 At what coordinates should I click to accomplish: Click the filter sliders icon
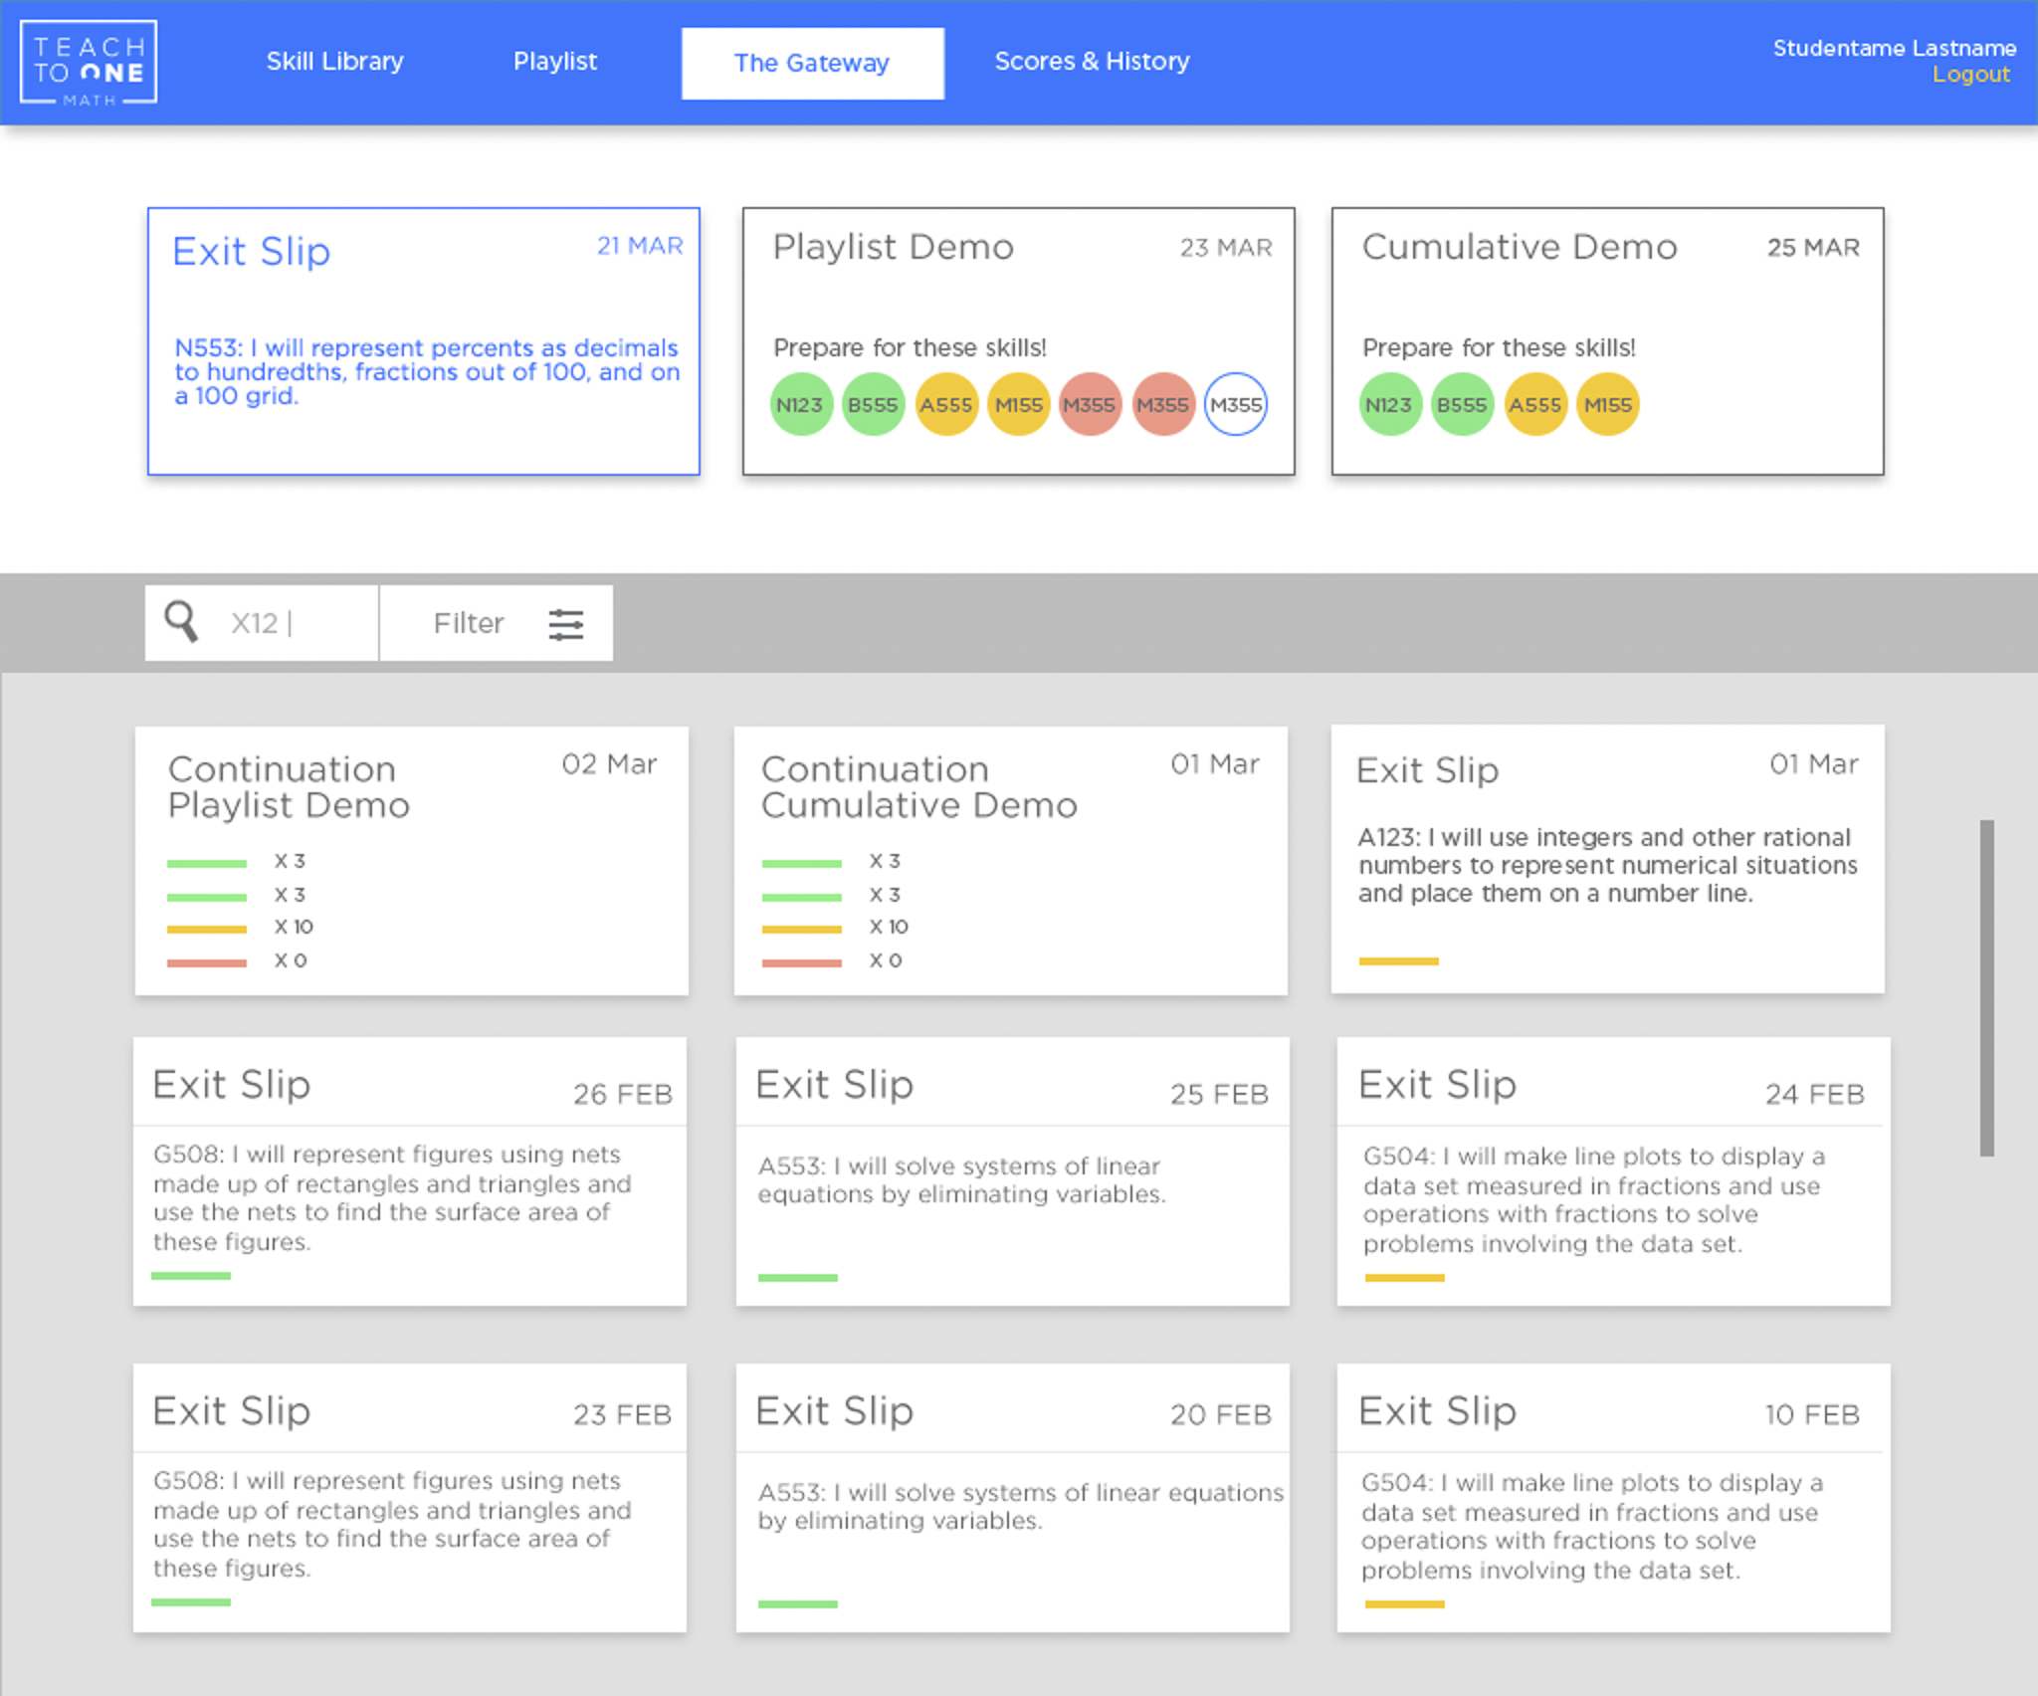(x=565, y=624)
